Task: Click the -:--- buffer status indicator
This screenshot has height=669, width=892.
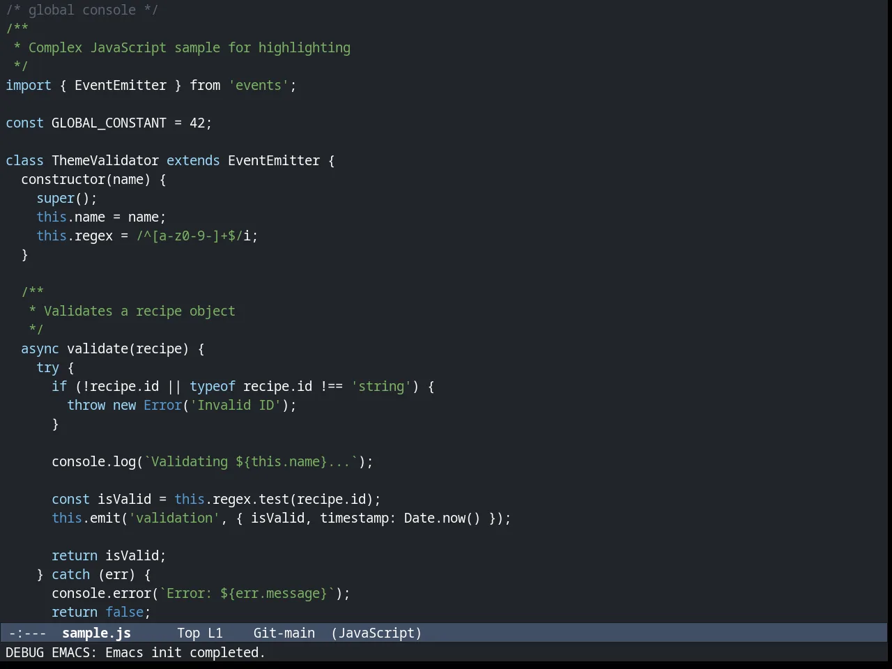Action: coord(27,633)
